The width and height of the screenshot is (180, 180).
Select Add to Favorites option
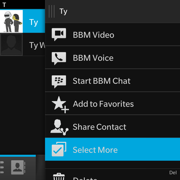[112, 103]
